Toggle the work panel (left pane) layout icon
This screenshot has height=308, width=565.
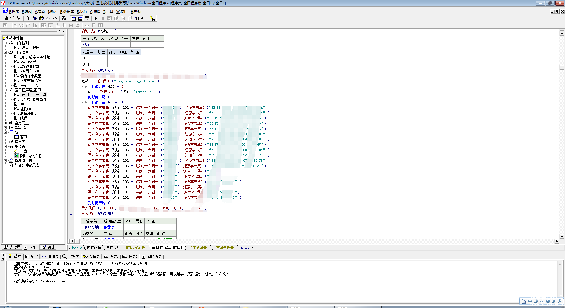[74, 18]
